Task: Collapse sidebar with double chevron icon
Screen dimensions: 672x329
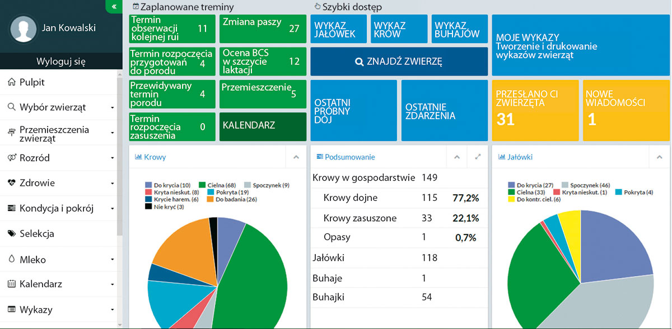Action: 114,7
